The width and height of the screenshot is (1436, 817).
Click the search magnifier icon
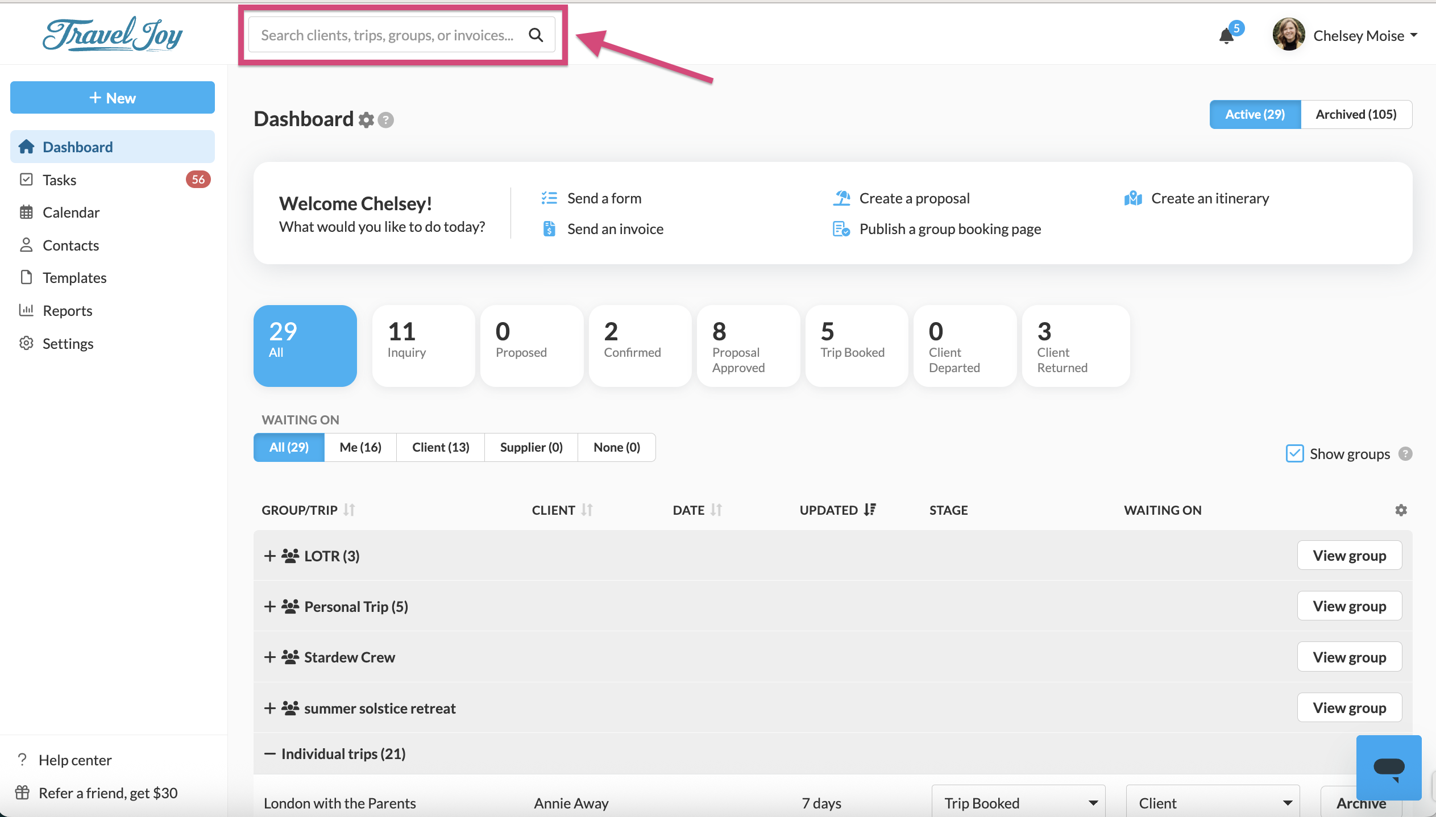pyautogui.click(x=536, y=35)
